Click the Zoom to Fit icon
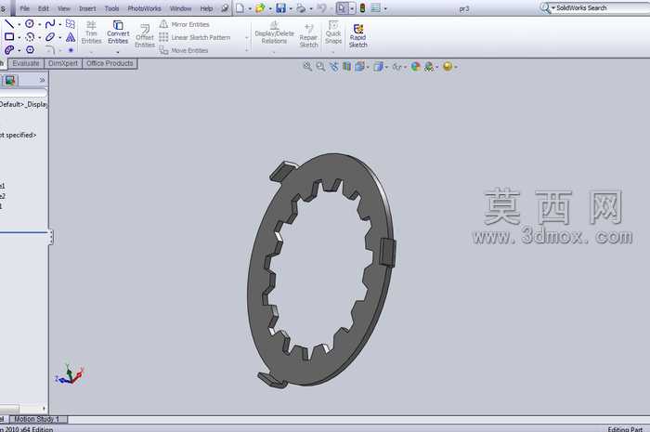 coord(307,66)
